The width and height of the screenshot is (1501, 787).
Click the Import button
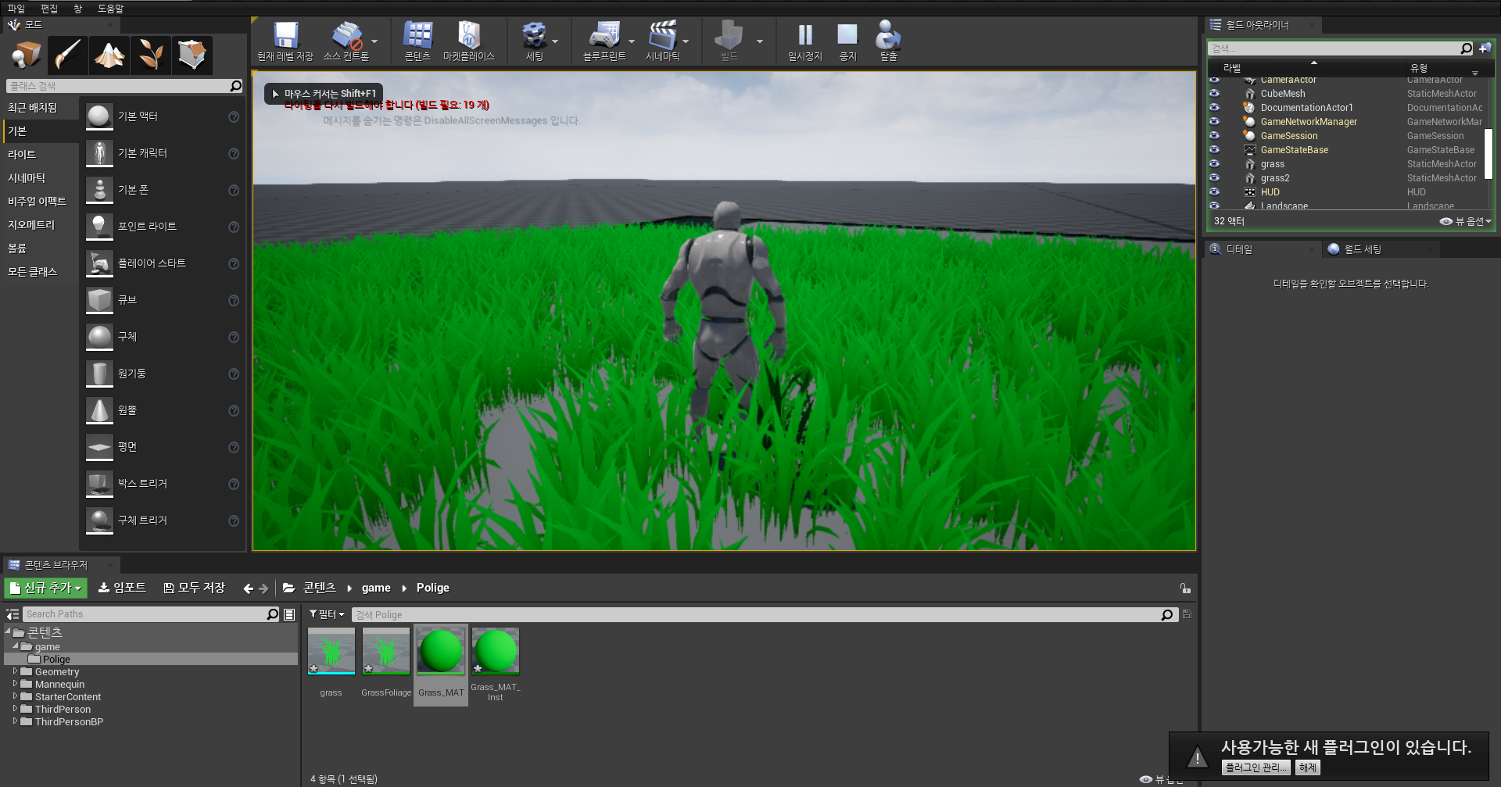122,588
